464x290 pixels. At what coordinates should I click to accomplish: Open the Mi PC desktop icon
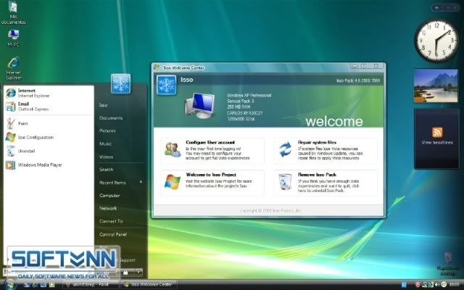point(13,38)
